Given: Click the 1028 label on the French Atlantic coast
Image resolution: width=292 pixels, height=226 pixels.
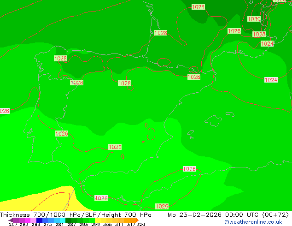Looking at the screenshot, I should [x=161, y=33].
